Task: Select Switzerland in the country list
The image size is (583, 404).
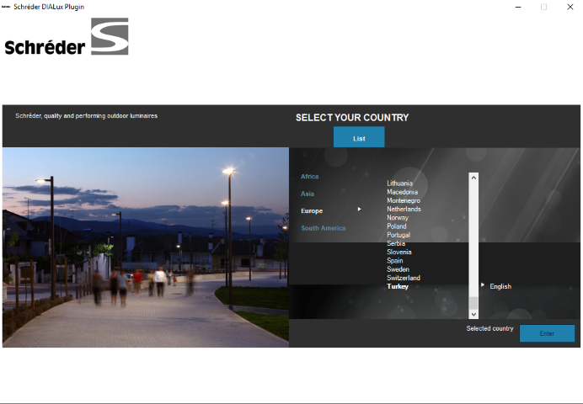Action: (x=404, y=278)
